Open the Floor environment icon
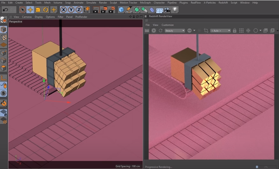Viewport: 279px width, 169px height. pos(160,10)
